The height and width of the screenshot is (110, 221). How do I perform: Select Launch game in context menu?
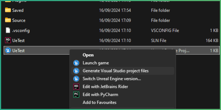(123, 63)
